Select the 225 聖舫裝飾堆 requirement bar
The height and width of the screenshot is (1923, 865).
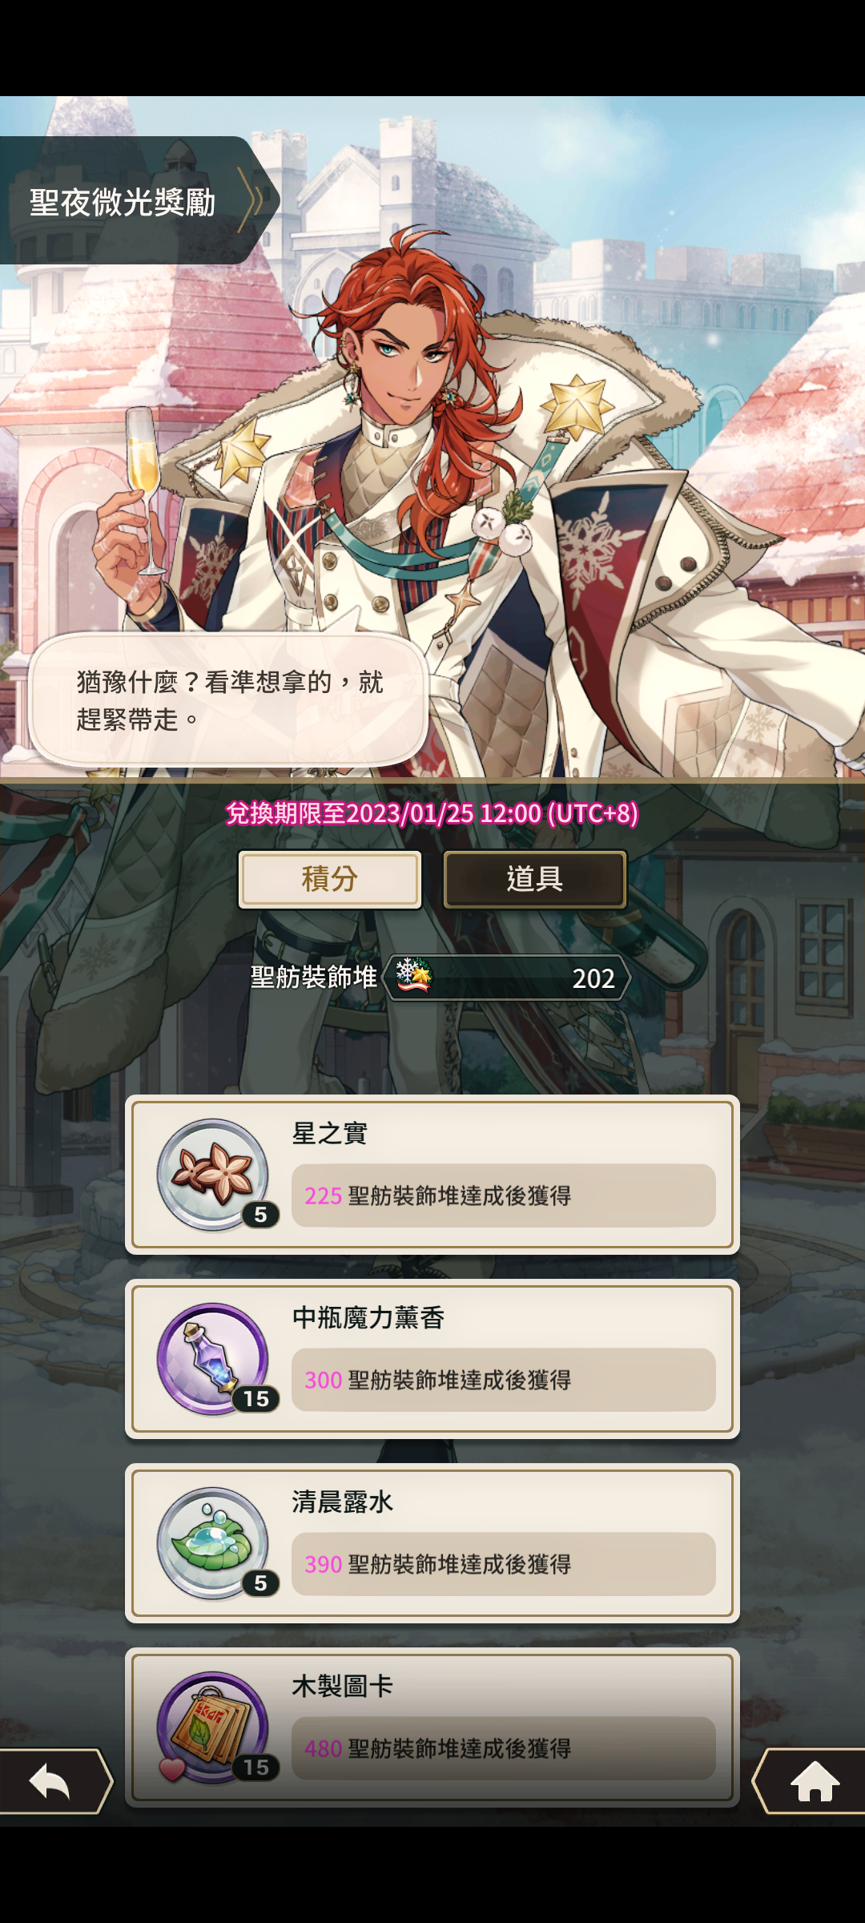pos(503,1195)
